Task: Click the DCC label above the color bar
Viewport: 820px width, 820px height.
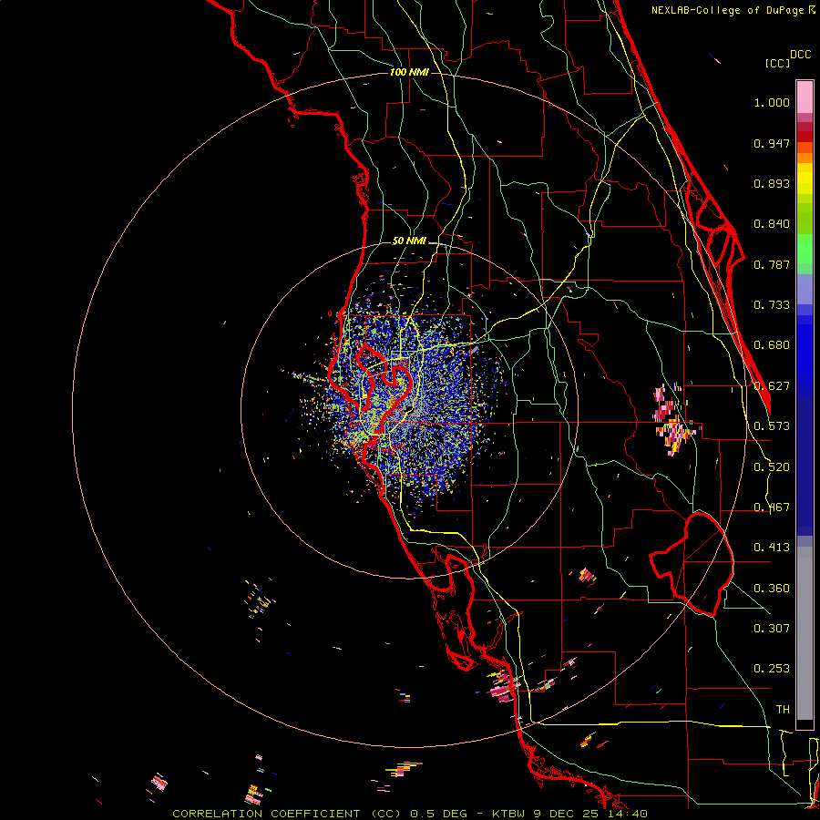Action: click(801, 55)
